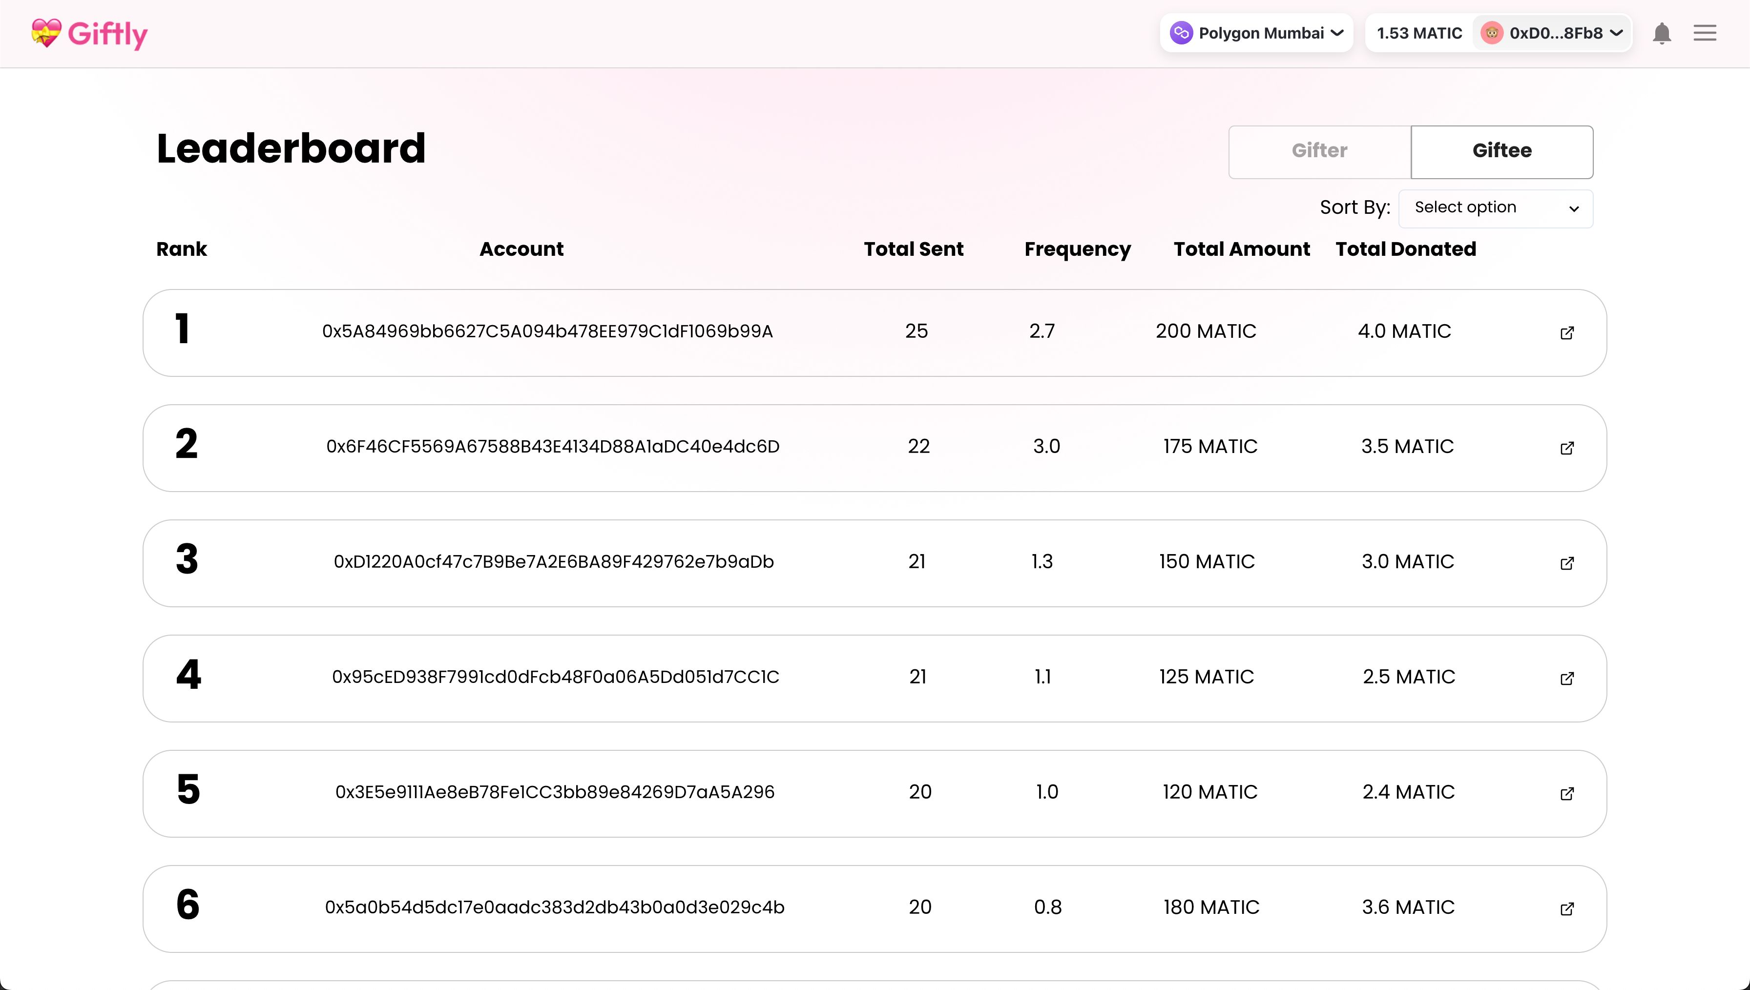Click the external link icon for rank 5
Viewport: 1750px width, 990px height.
tap(1567, 793)
